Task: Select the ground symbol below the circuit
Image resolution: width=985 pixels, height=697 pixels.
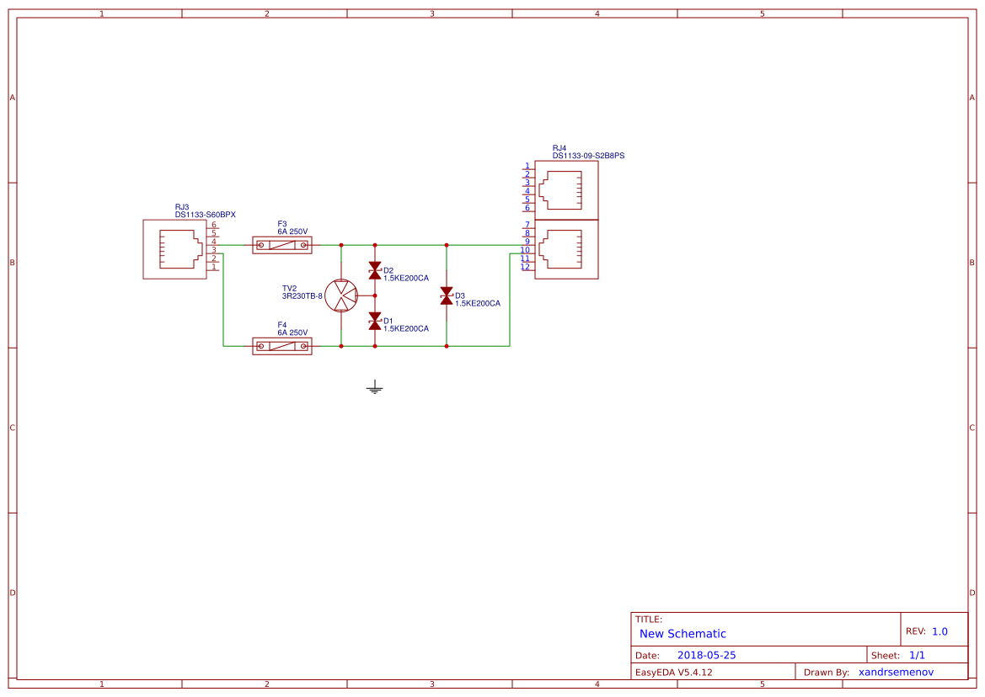Action: pos(374,388)
